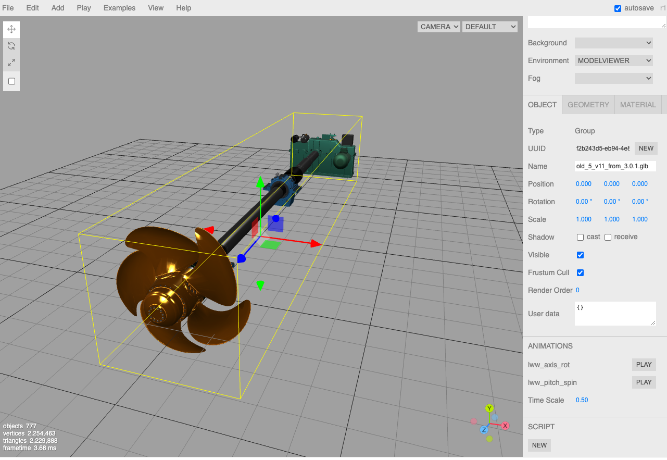
Task: Select the rotate tool
Action: coord(11,46)
